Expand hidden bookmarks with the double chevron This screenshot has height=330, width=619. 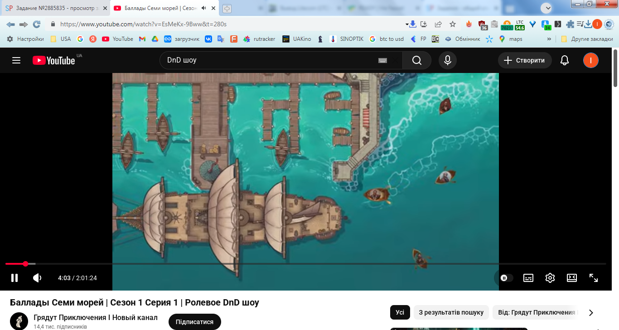point(549,39)
